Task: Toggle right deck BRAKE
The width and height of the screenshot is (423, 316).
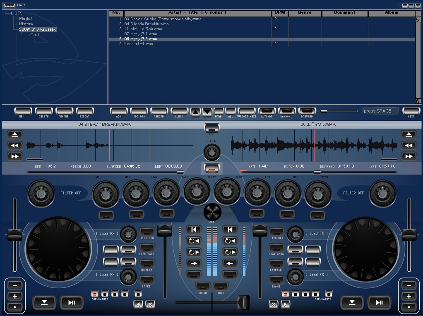Action: click(276, 280)
